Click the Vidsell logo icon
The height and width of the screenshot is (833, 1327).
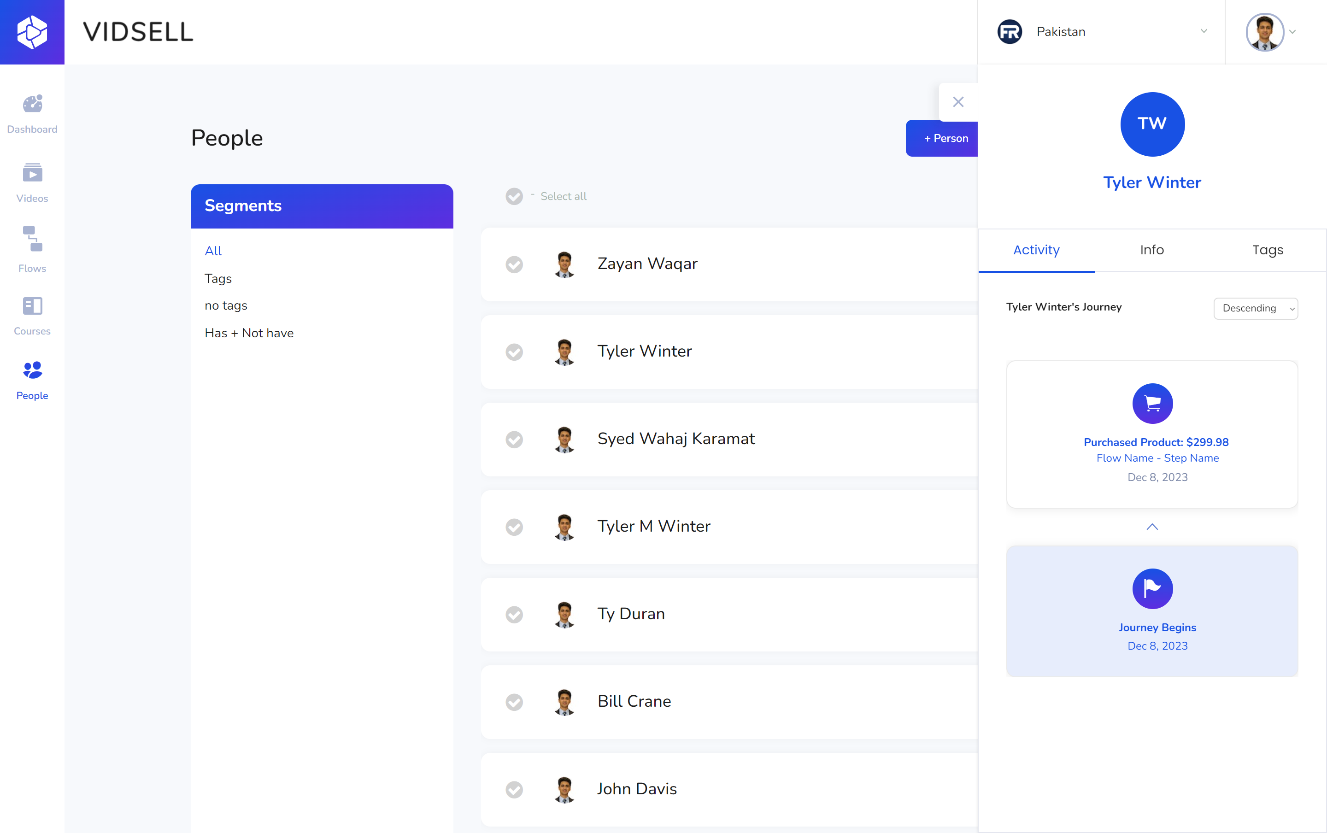[32, 32]
